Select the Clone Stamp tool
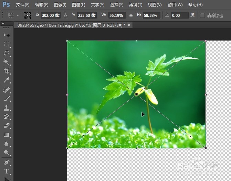Screen dimensions: 231x181 pos(6,108)
